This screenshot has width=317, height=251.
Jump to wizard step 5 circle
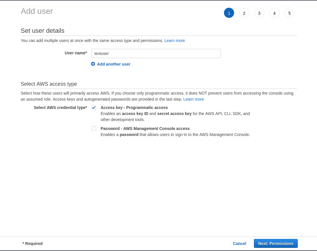[x=290, y=13]
